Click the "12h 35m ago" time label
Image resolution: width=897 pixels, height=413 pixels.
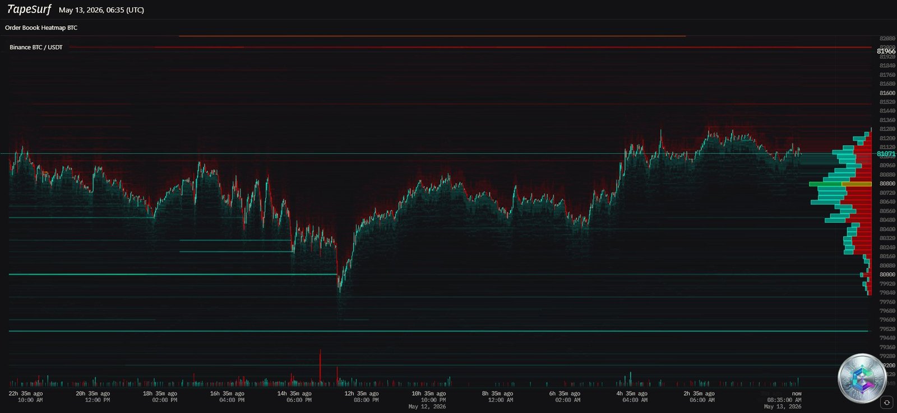362,393
